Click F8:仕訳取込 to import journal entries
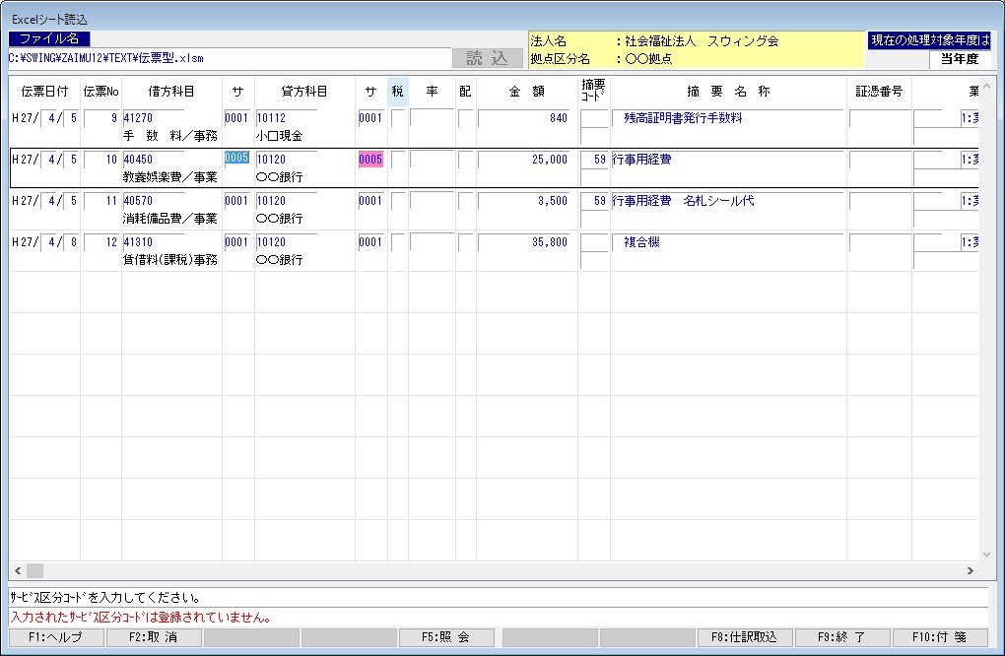The image size is (1005, 656). point(744,637)
